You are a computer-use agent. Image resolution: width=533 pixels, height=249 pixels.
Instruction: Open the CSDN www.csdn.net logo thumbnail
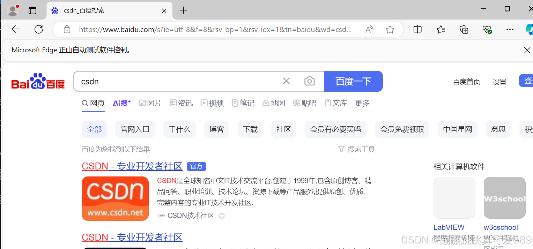[x=115, y=198]
